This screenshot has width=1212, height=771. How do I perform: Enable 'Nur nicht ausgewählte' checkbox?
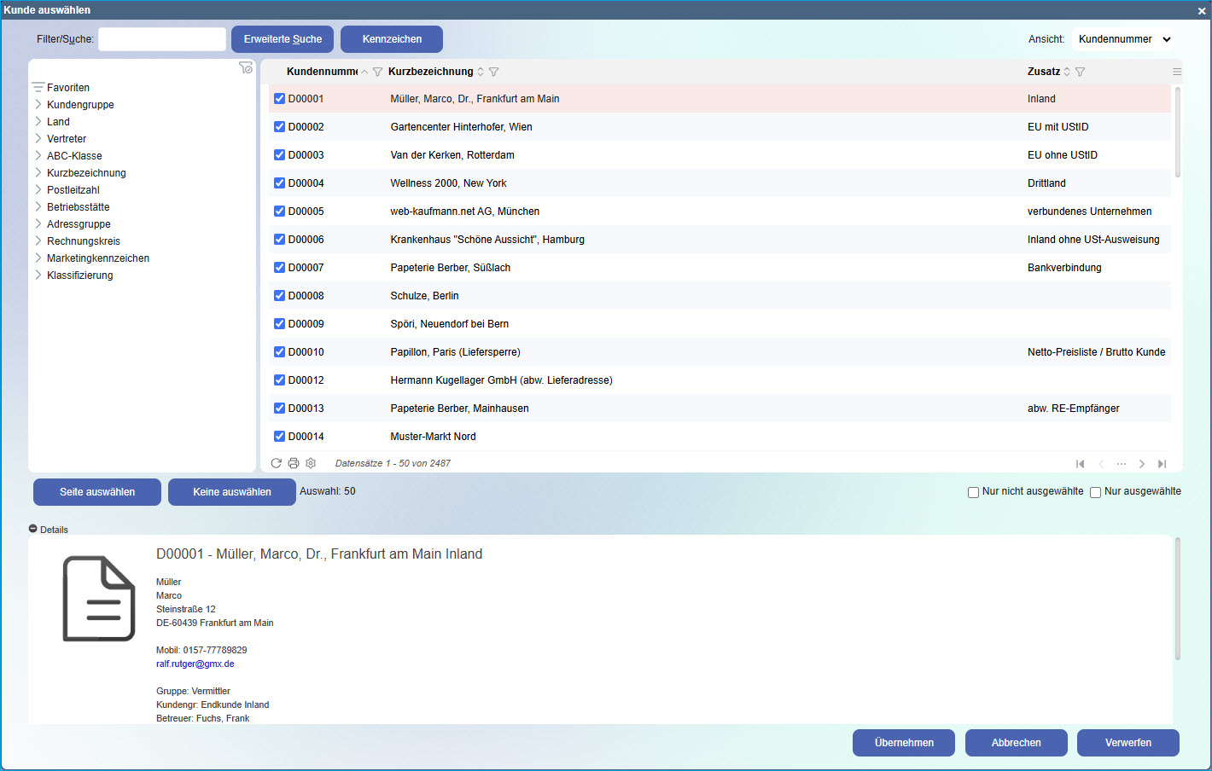click(x=973, y=492)
